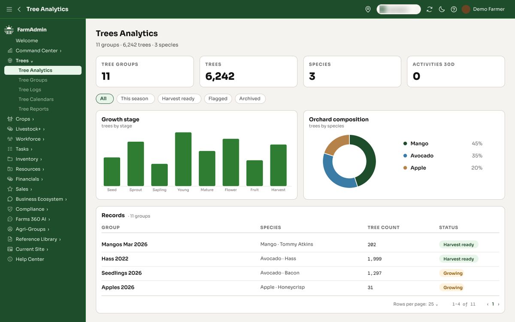Click the Inventory folder icon
The height and width of the screenshot is (322, 515).
[10, 159]
